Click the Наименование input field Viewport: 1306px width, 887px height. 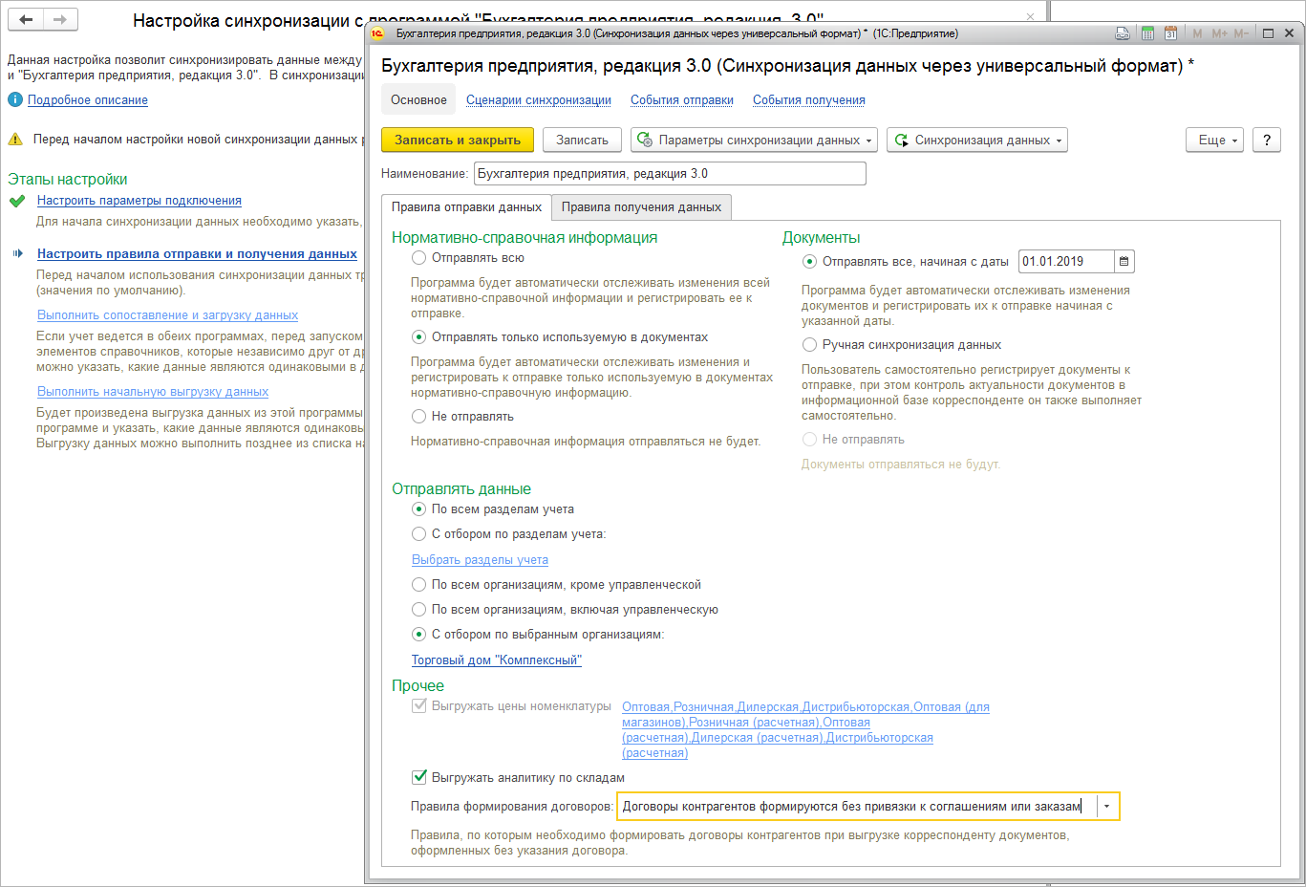(670, 174)
